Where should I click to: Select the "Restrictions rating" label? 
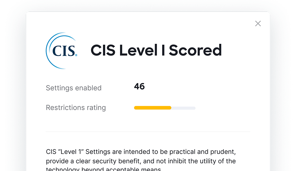point(76,108)
